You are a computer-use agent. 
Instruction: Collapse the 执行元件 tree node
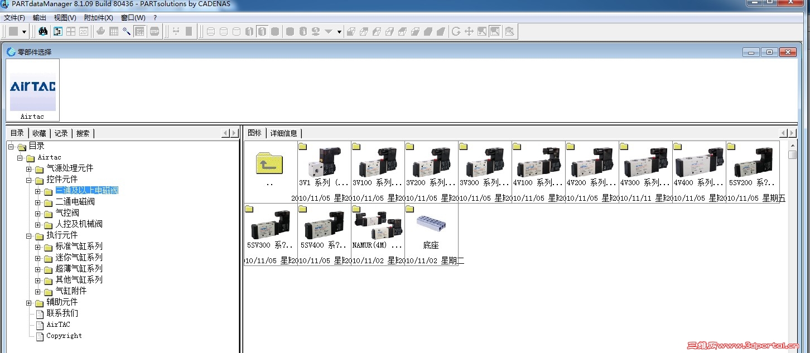(x=29, y=236)
